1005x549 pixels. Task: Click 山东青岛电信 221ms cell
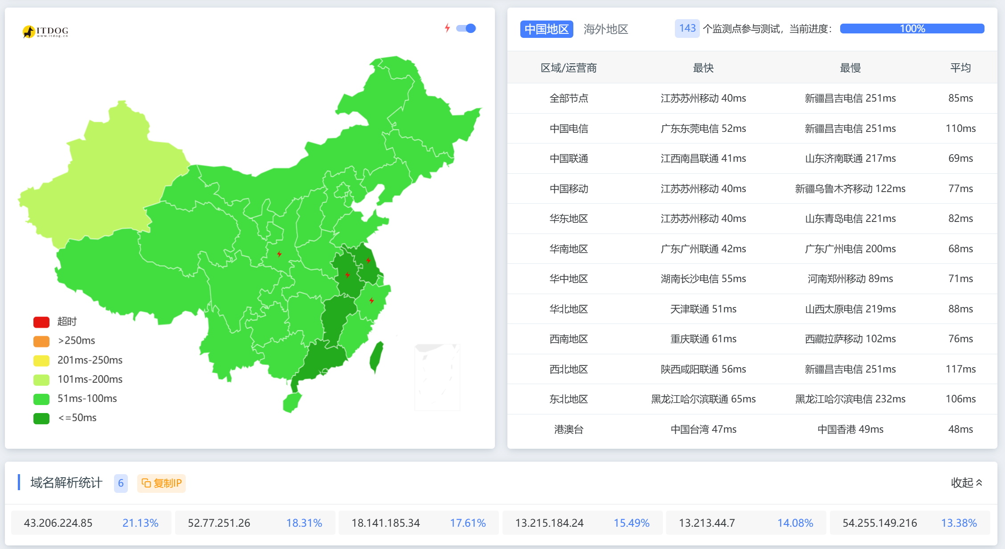click(x=850, y=218)
